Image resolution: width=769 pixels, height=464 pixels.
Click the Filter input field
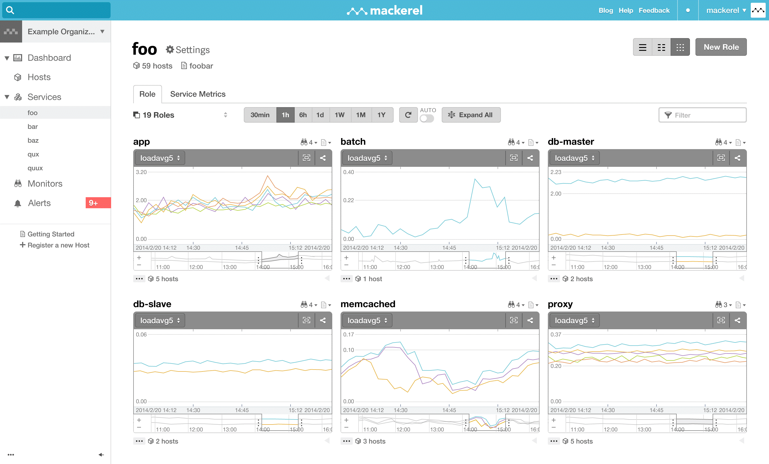(703, 115)
